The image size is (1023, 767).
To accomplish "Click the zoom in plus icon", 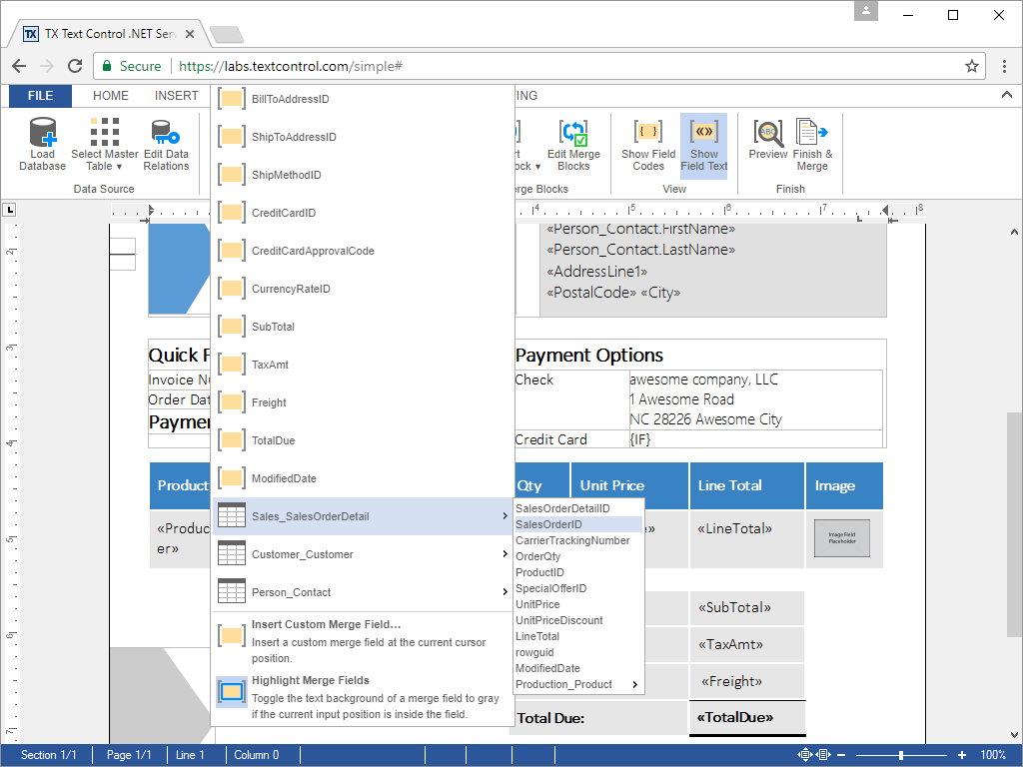I will coord(962,755).
